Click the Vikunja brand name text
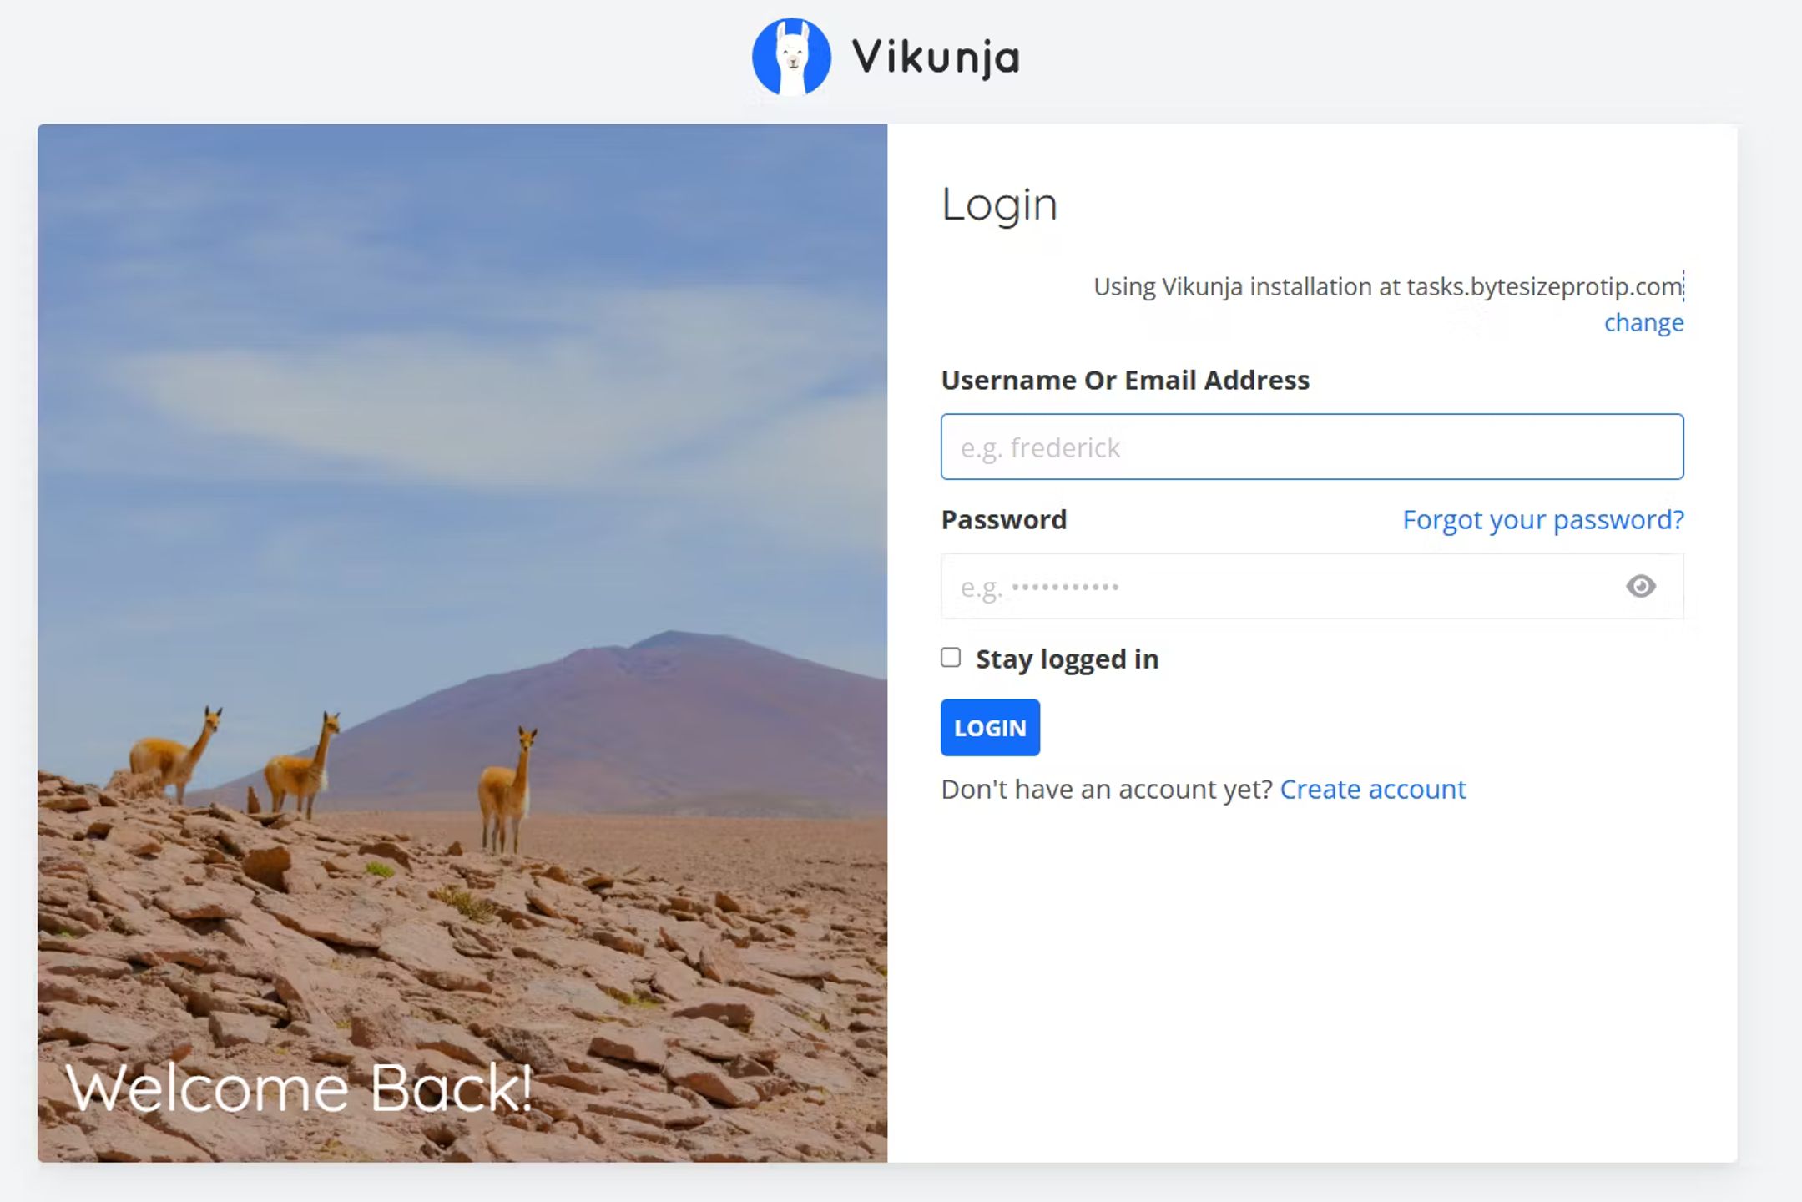This screenshot has width=1802, height=1202. [x=936, y=58]
